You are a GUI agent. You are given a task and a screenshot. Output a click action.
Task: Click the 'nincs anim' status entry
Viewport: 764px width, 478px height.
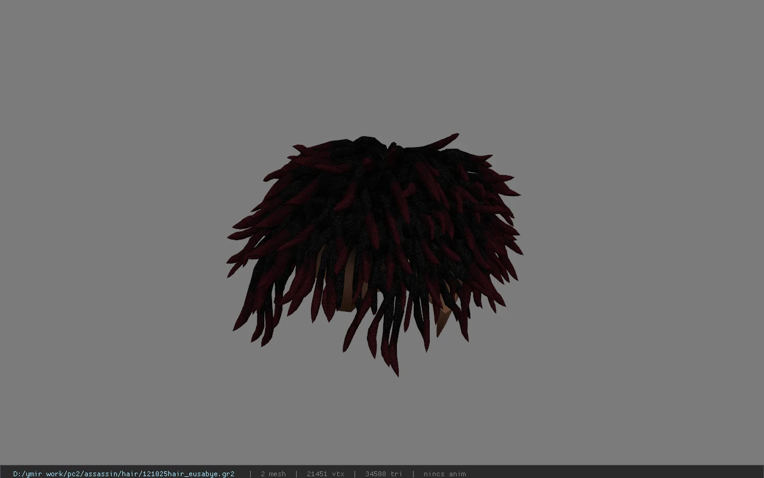click(x=445, y=474)
